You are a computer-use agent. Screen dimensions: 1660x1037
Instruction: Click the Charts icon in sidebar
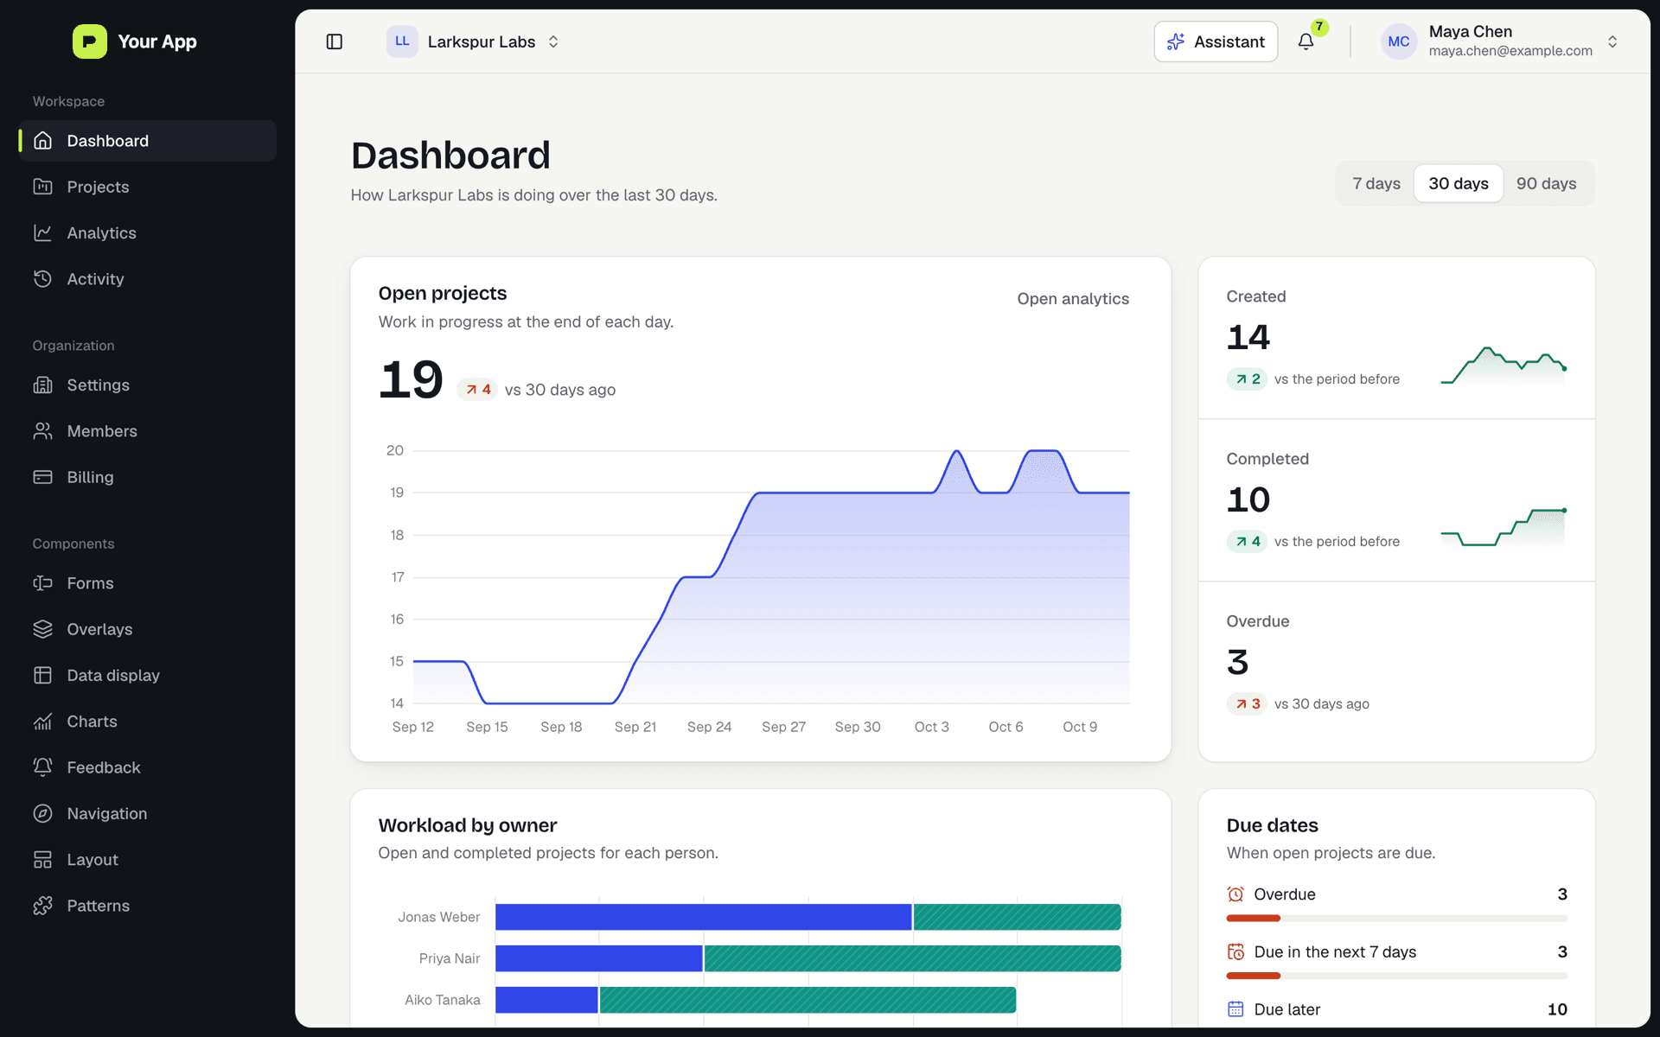click(x=43, y=721)
